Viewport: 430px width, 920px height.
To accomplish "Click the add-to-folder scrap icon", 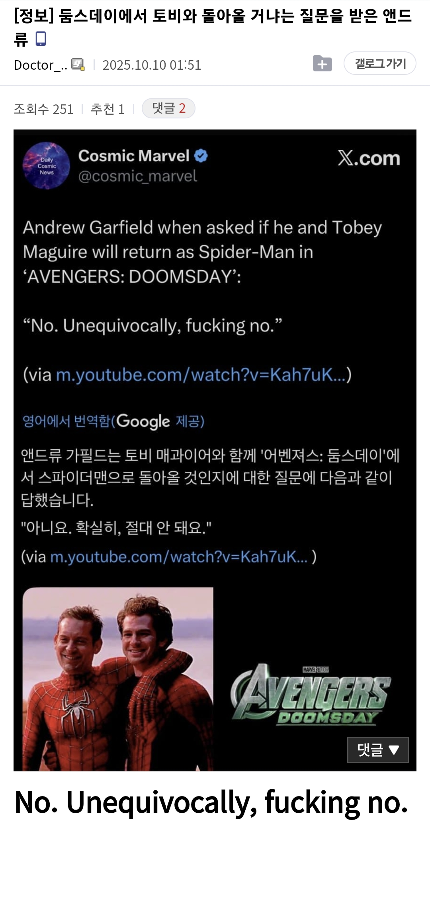I will point(322,63).
